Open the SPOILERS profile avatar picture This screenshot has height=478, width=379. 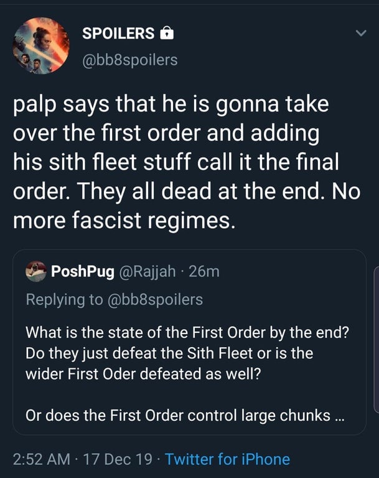tap(41, 45)
